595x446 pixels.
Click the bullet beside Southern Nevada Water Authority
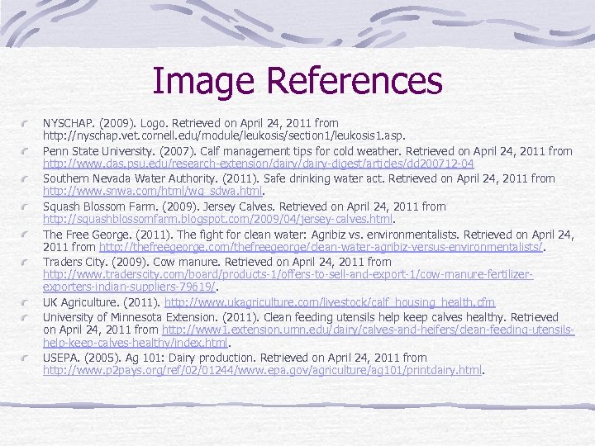tap(25, 179)
